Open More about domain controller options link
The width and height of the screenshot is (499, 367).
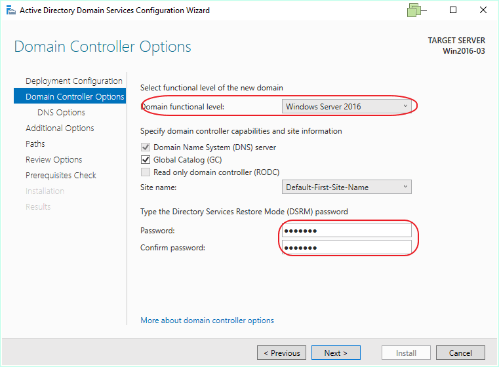click(x=207, y=320)
